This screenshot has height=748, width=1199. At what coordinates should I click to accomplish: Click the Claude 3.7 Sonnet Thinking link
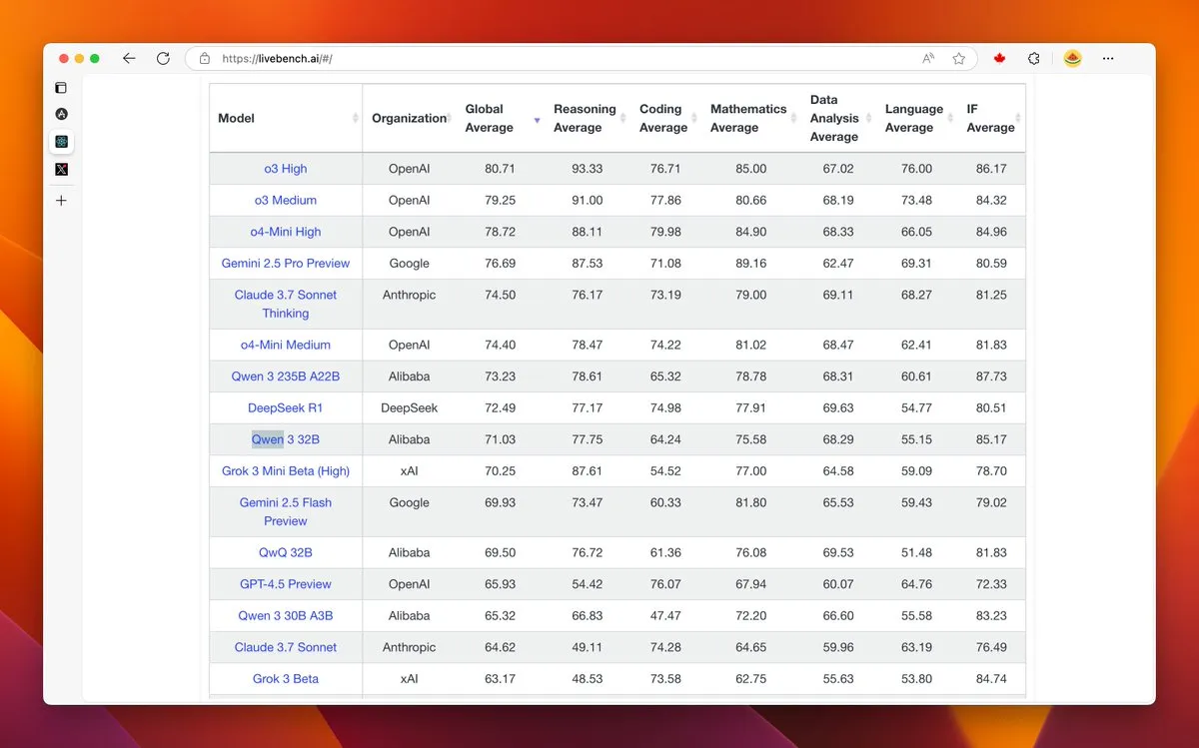(x=286, y=304)
